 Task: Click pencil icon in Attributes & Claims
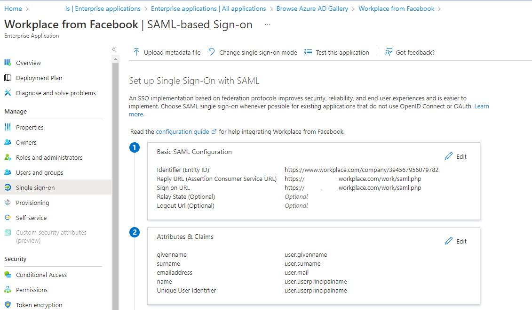(449, 241)
